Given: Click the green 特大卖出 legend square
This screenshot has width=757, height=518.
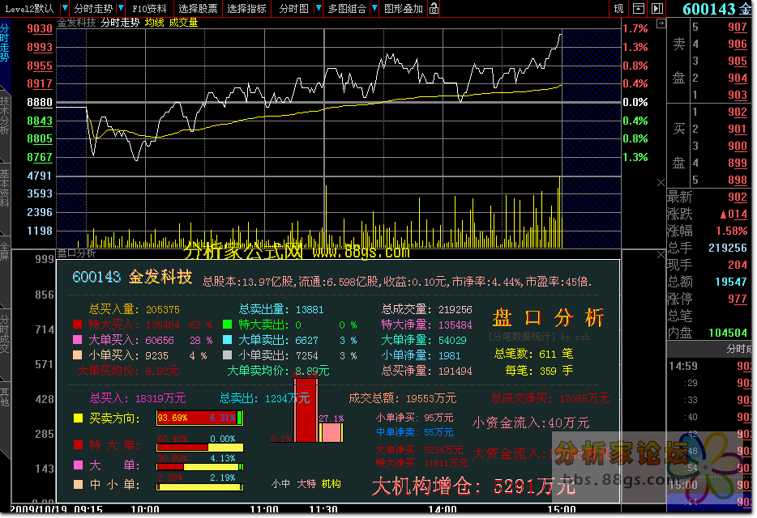Looking at the screenshot, I should tap(227, 325).
